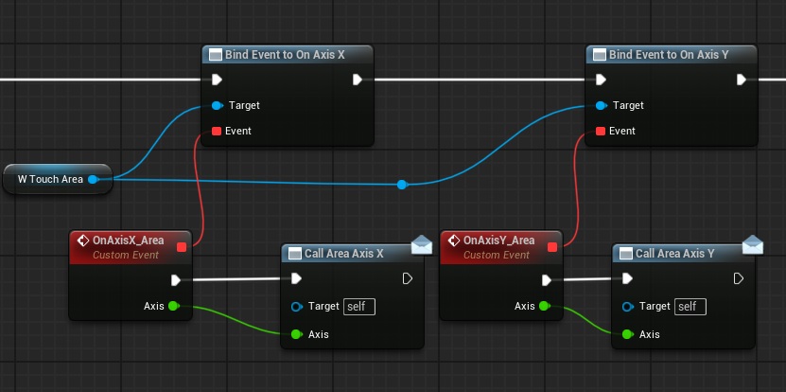Click exec output pin of OnAxisX_Area
The width and height of the screenshot is (786, 392).
pyautogui.click(x=176, y=280)
